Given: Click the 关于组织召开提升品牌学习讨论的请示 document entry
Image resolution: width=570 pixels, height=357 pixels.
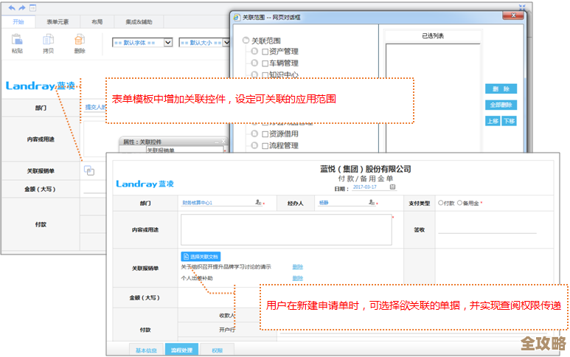Looking at the screenshot, I should tap(226, 267).
